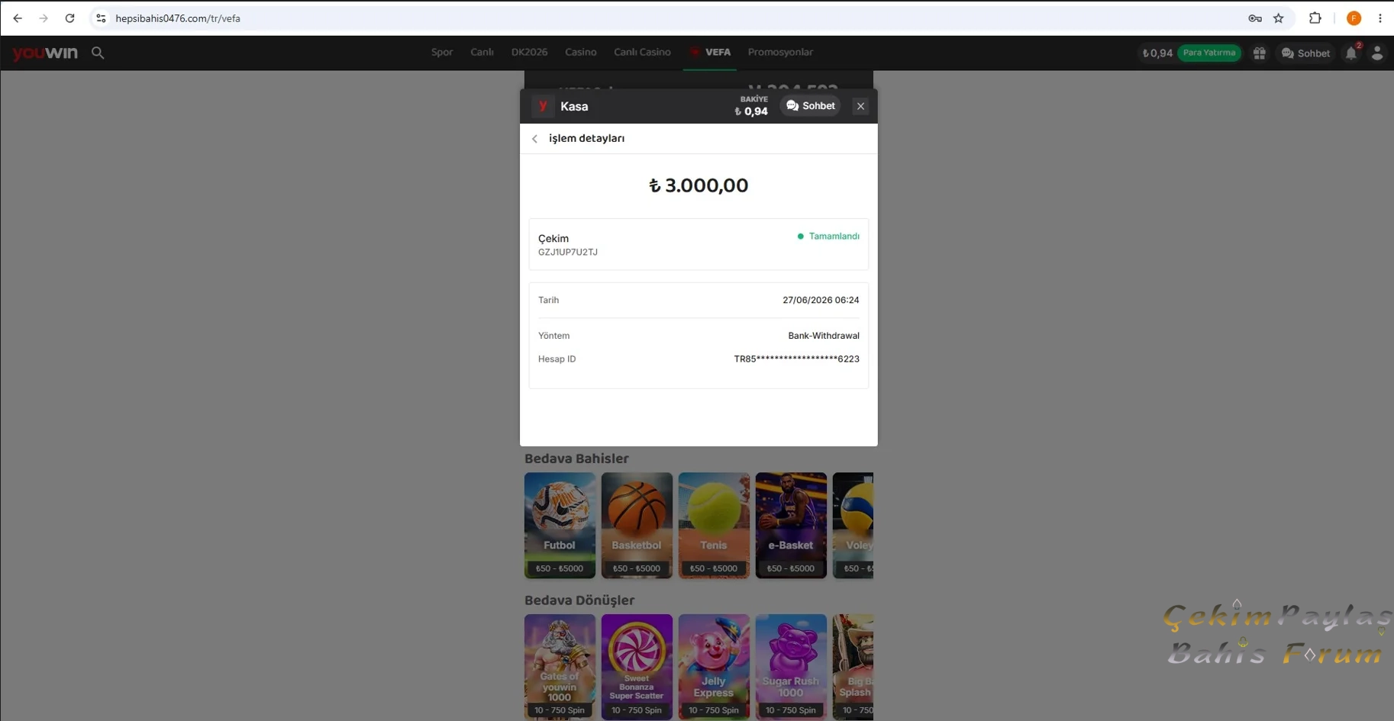This screenshot has width=1394, height=721.
Task: Click the gift box rewards icon
Action: [x=1260, y=53]
